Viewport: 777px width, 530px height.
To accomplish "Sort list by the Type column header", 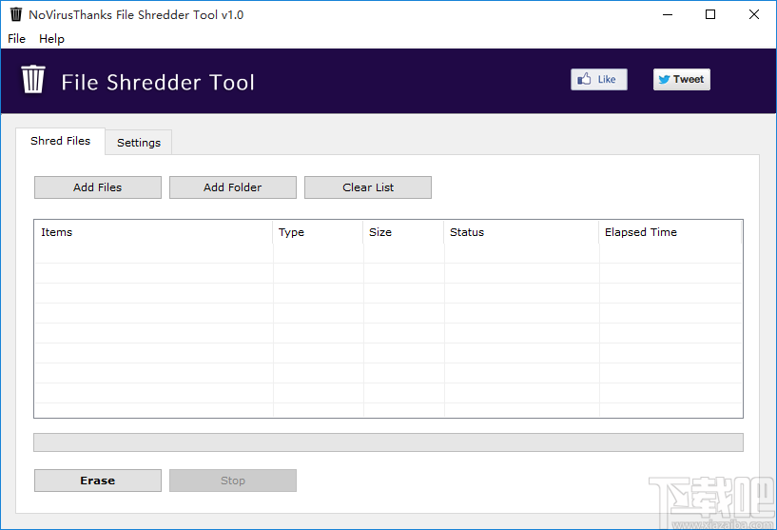I will 318,232.
